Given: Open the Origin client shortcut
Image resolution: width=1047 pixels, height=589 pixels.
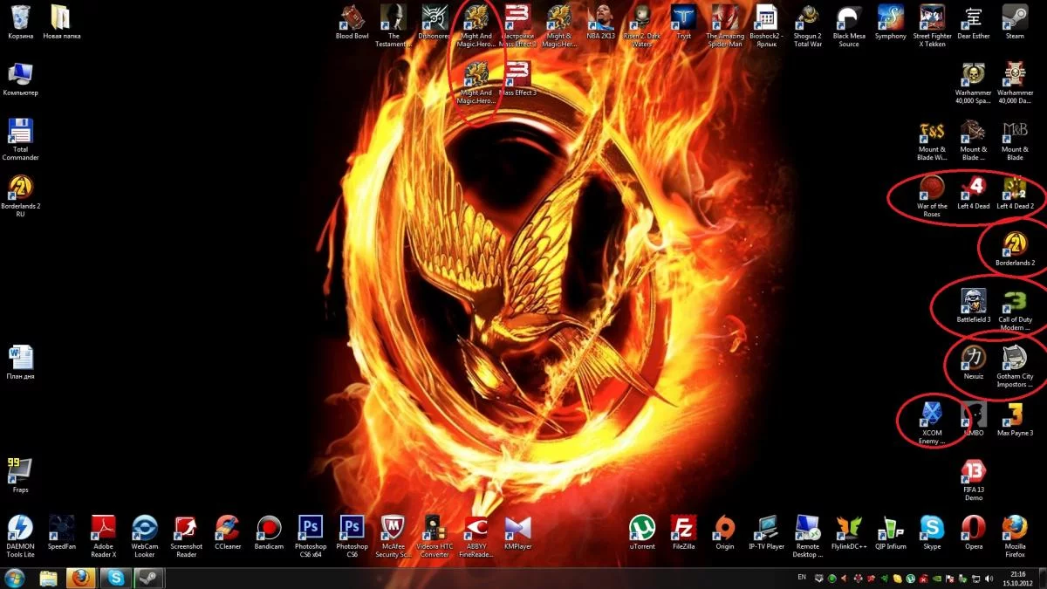Looking at the screenshot, I should [725, 533].
